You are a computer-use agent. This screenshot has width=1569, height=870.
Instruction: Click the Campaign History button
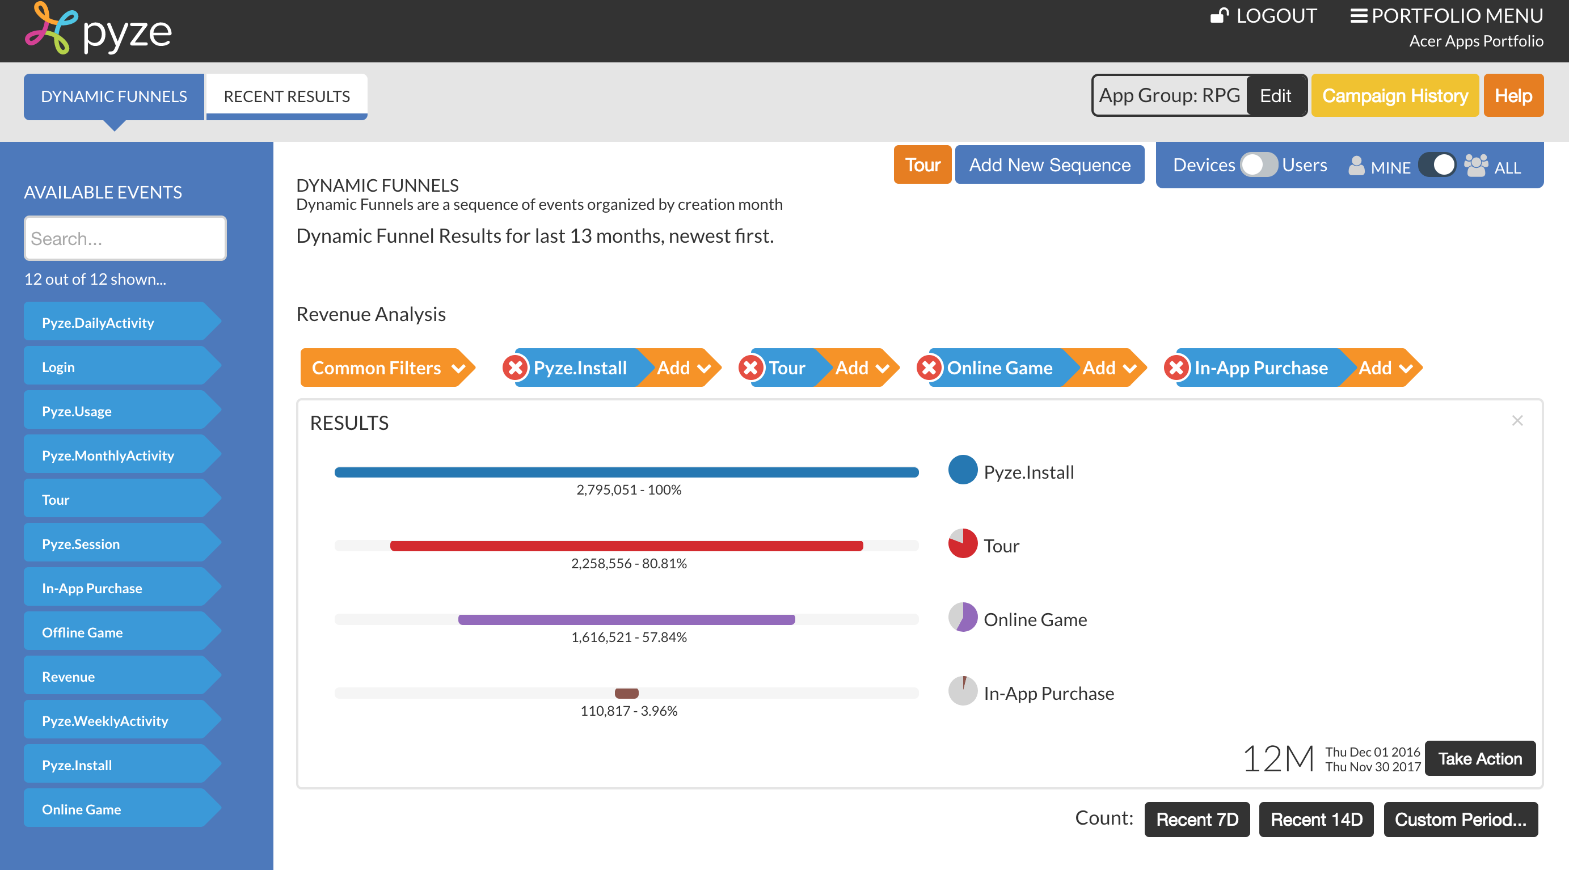(1395, 96)
